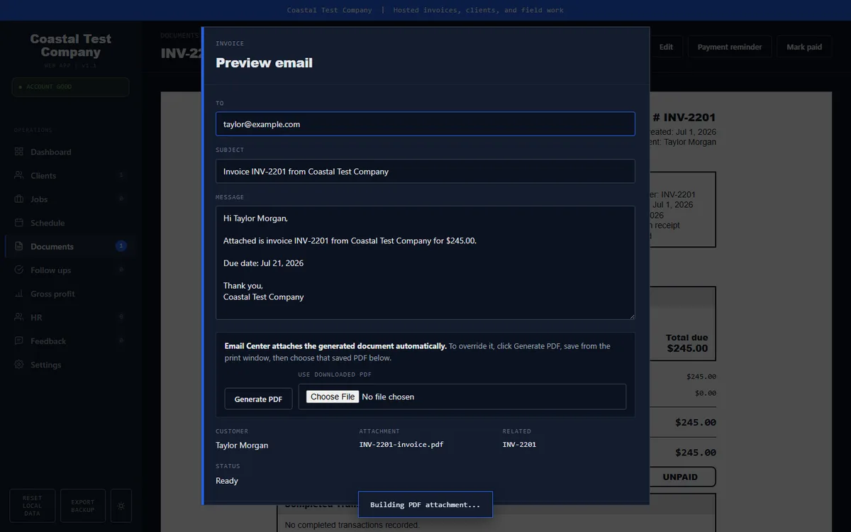This screenshot has height=532, width=851.
Task: Click Building PDF attachment toast
Action: point(425,504)
